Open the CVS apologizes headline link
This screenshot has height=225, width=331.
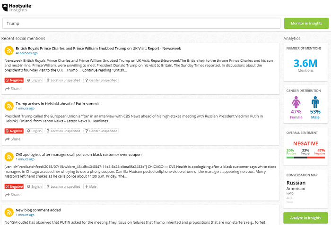(78, 154)
